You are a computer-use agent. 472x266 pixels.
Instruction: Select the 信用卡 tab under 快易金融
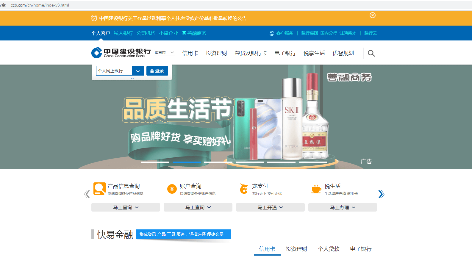coord(267,249)
